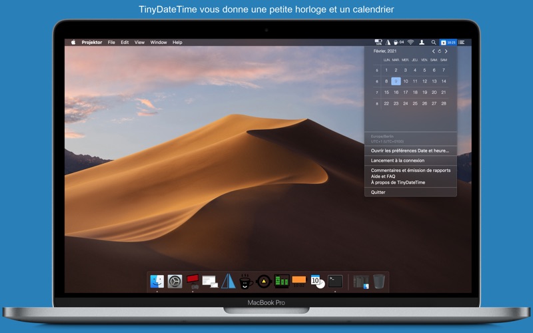Viewport: 533px width, 333px height.
Task: Click the coffee cup menu bar icon
Action: (398, 42)
